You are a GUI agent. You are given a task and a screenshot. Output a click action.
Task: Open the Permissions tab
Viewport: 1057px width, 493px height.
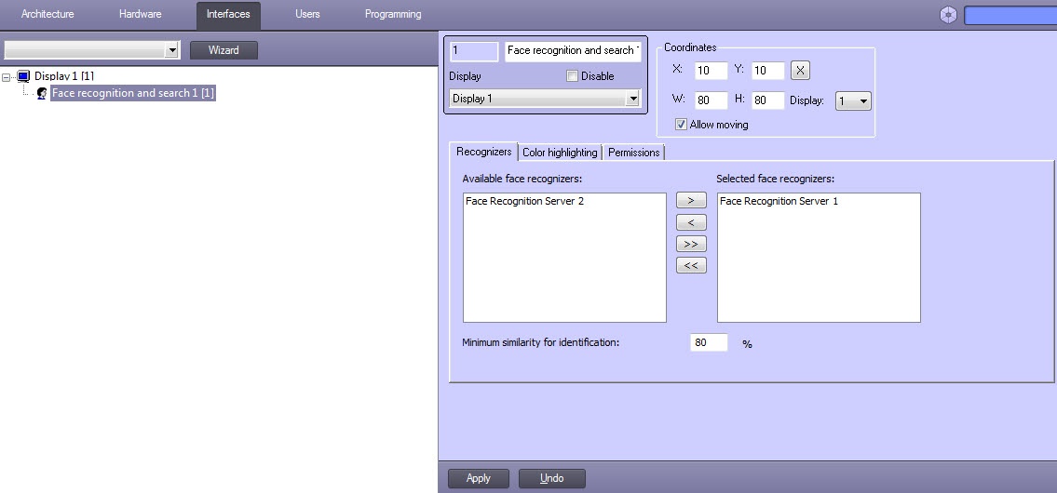[633, 153]
